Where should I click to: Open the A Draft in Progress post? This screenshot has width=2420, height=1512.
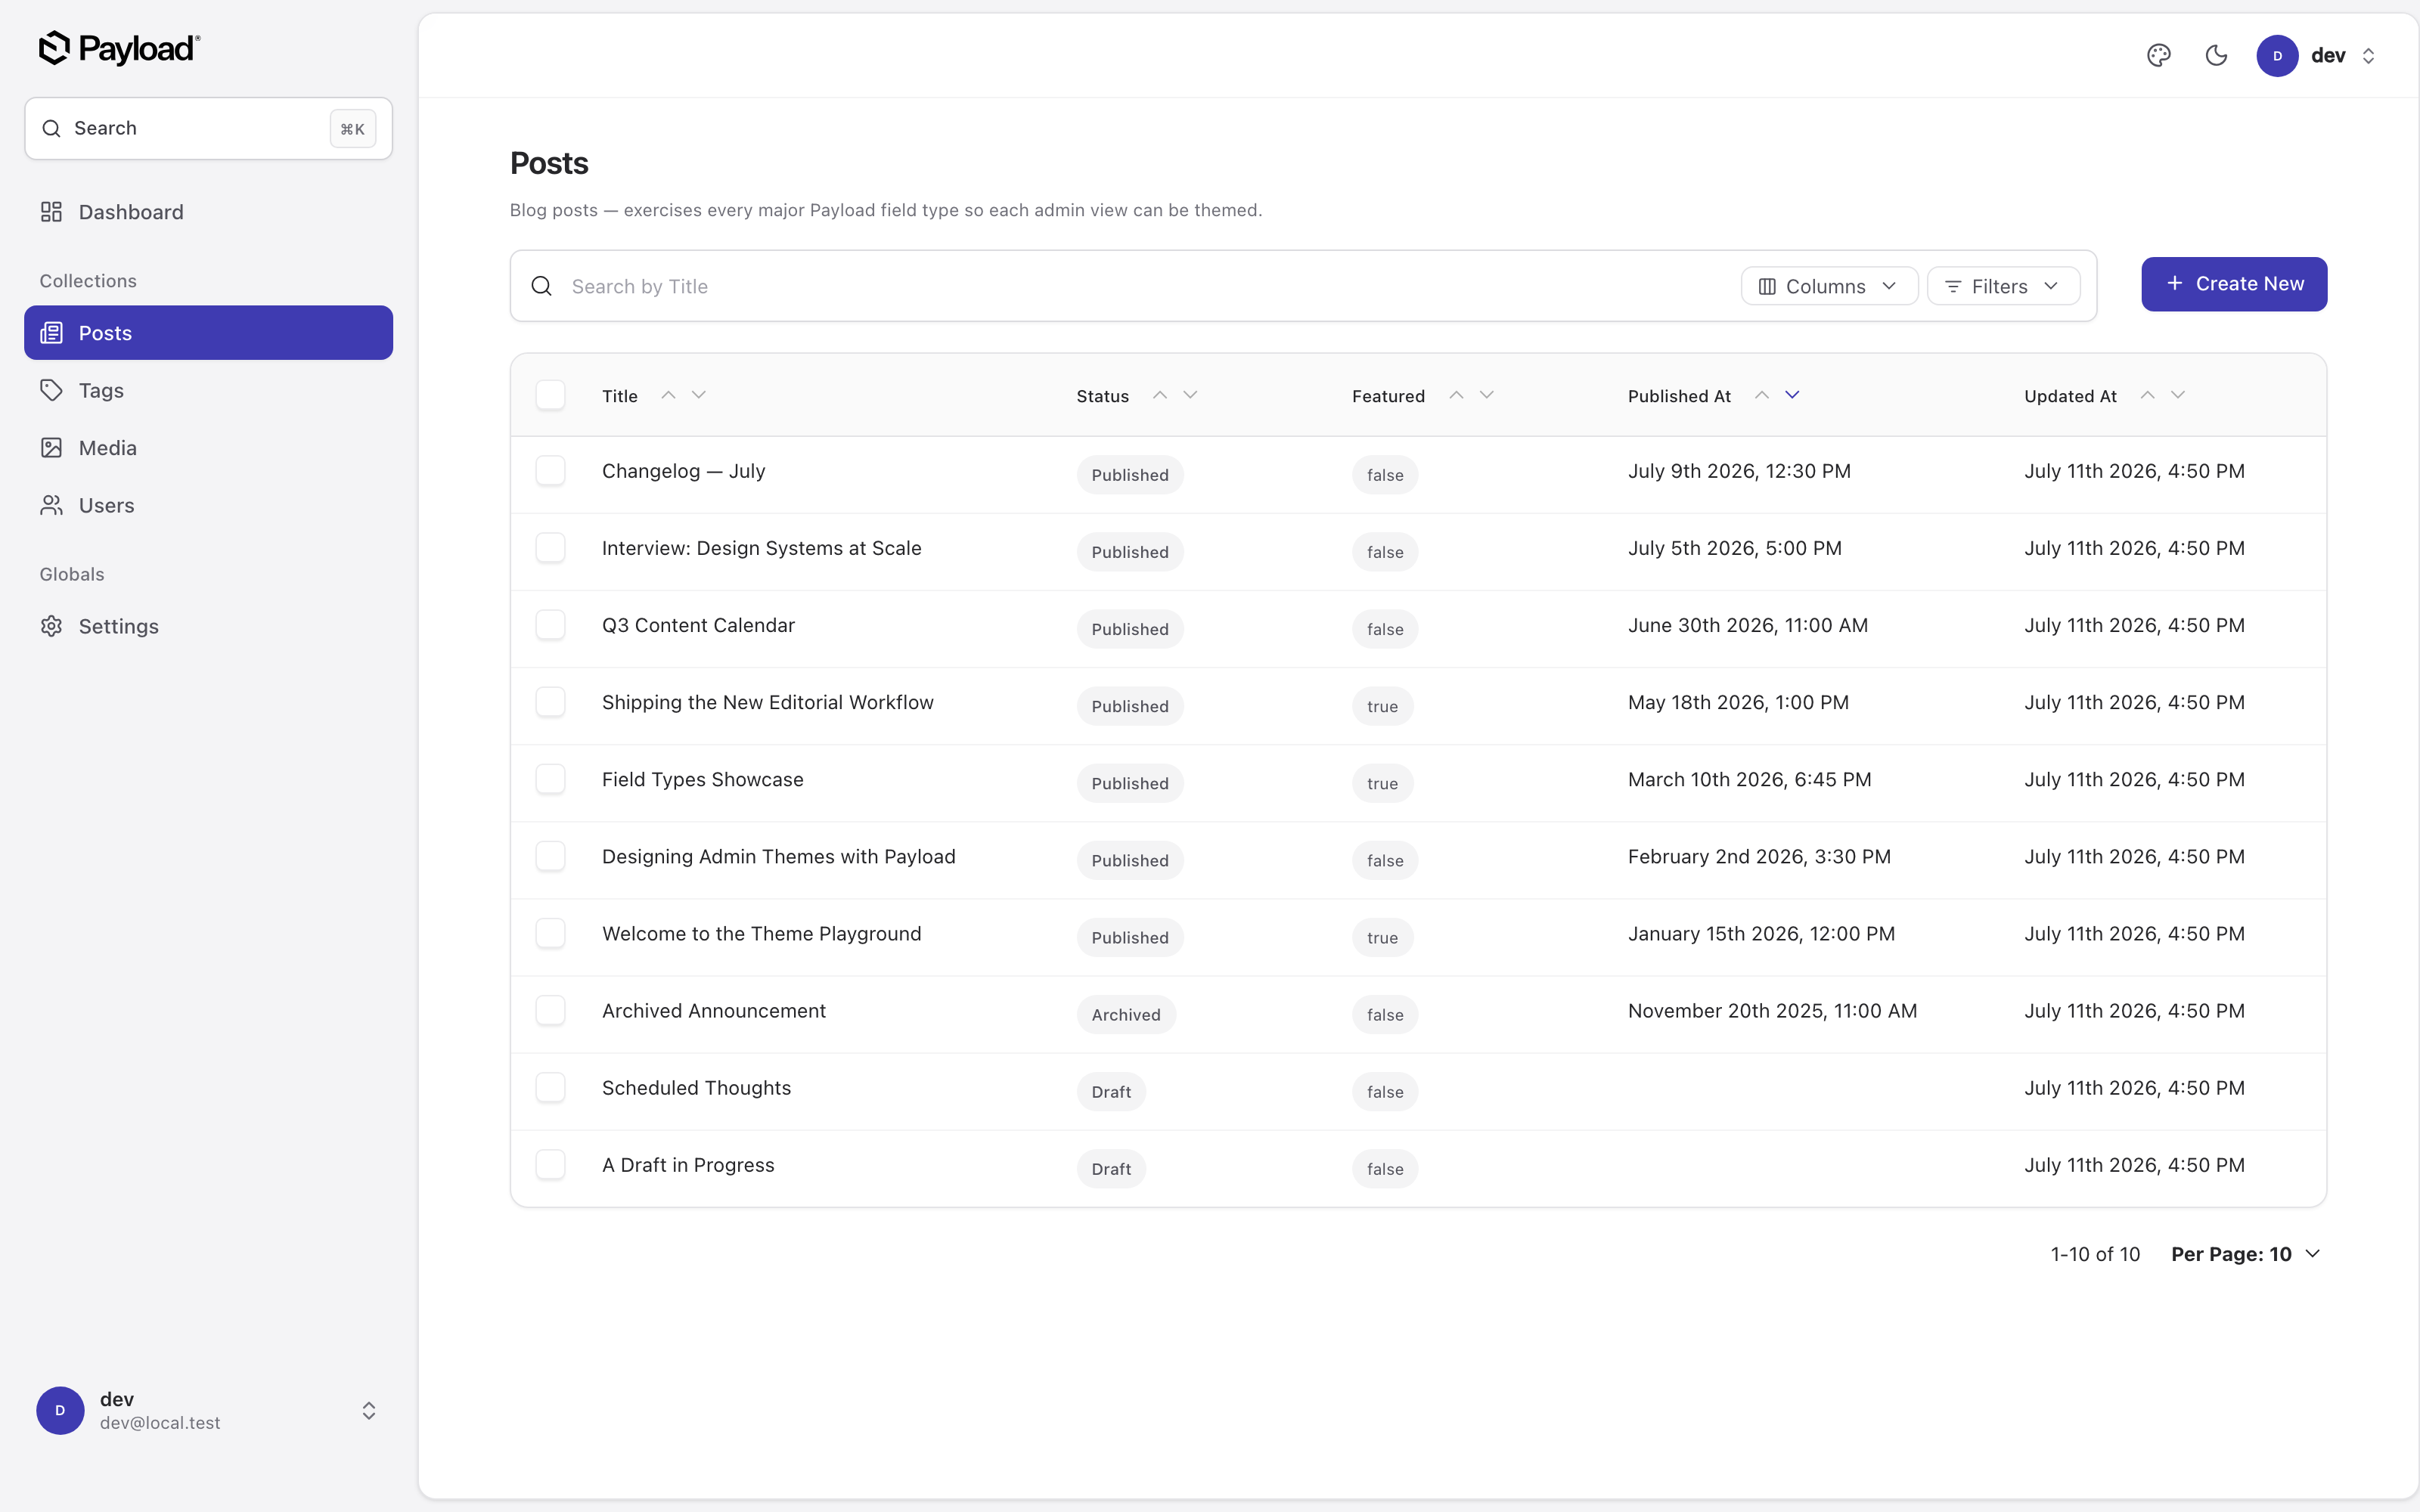(x=688, y=1164)
